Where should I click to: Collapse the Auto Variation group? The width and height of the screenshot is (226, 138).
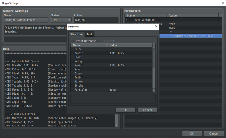[127, 19]
